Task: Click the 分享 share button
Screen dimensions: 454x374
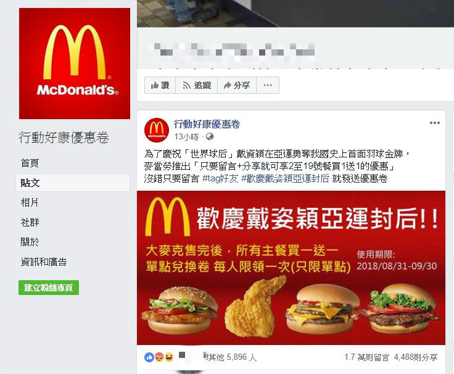Action: 237,85
